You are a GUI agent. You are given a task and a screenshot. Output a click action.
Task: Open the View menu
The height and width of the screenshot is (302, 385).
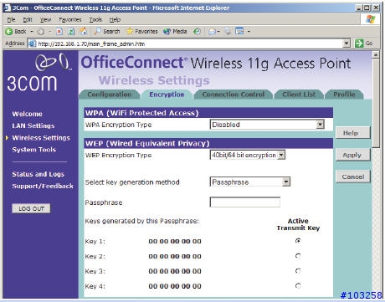coord(45,19)
